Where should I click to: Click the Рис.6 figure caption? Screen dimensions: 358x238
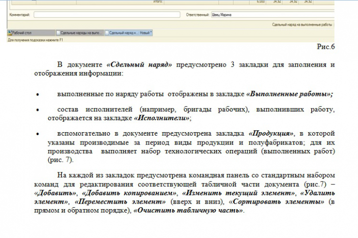[x=326, y=47]
